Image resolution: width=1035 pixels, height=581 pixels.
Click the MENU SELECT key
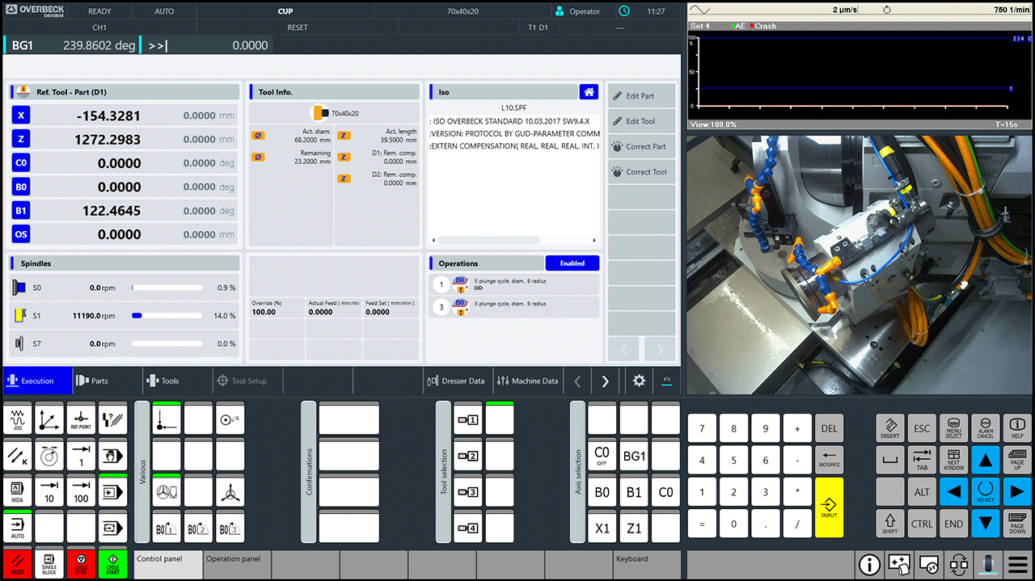[953, 428]
